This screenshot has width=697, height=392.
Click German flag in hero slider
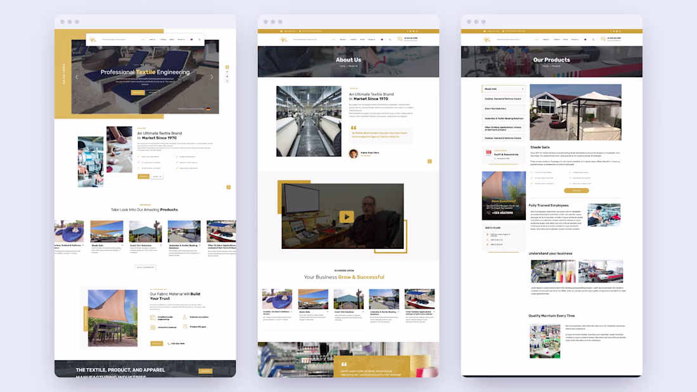[x=208, y=108]
